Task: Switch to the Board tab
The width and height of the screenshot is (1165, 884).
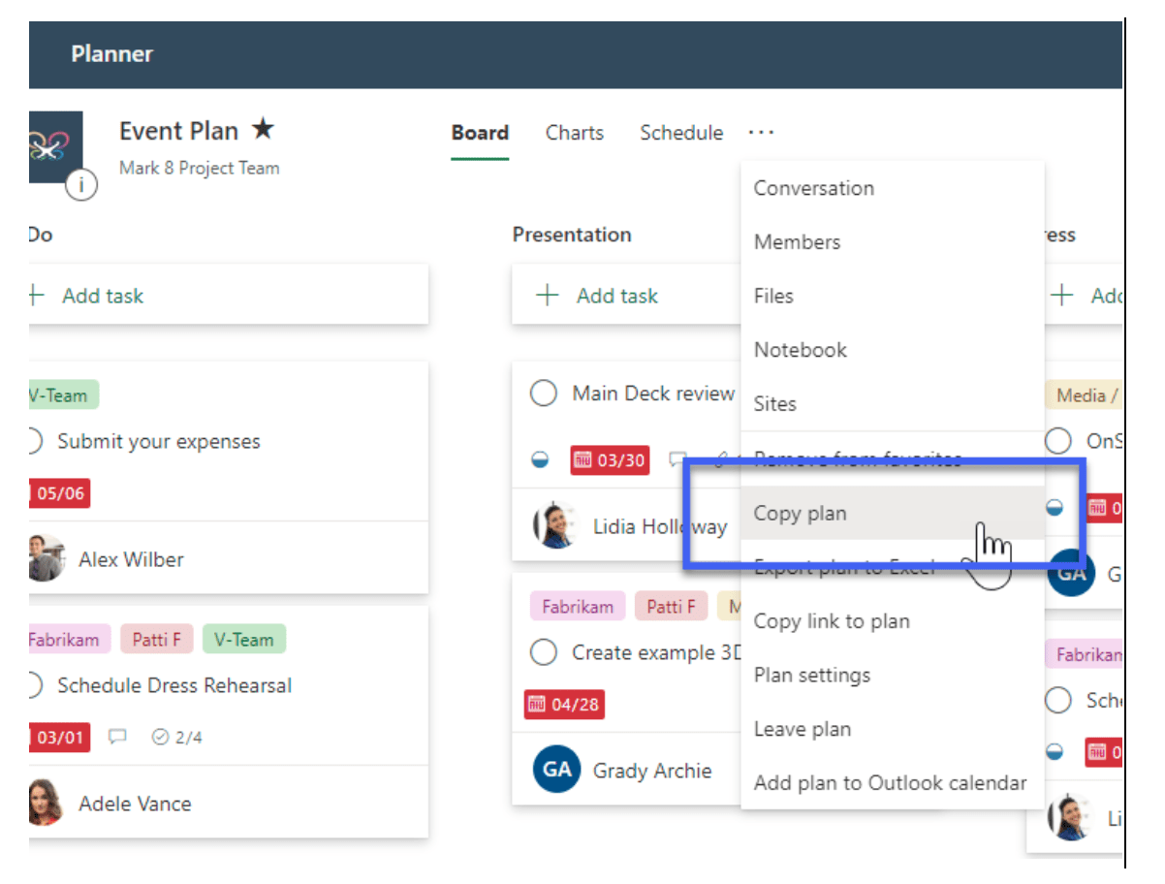Action: pyautogui.click(x=480, y=133)
